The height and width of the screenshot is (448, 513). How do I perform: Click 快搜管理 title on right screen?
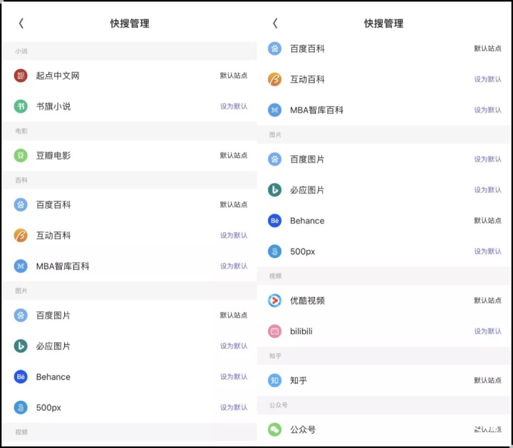point(384,24)
